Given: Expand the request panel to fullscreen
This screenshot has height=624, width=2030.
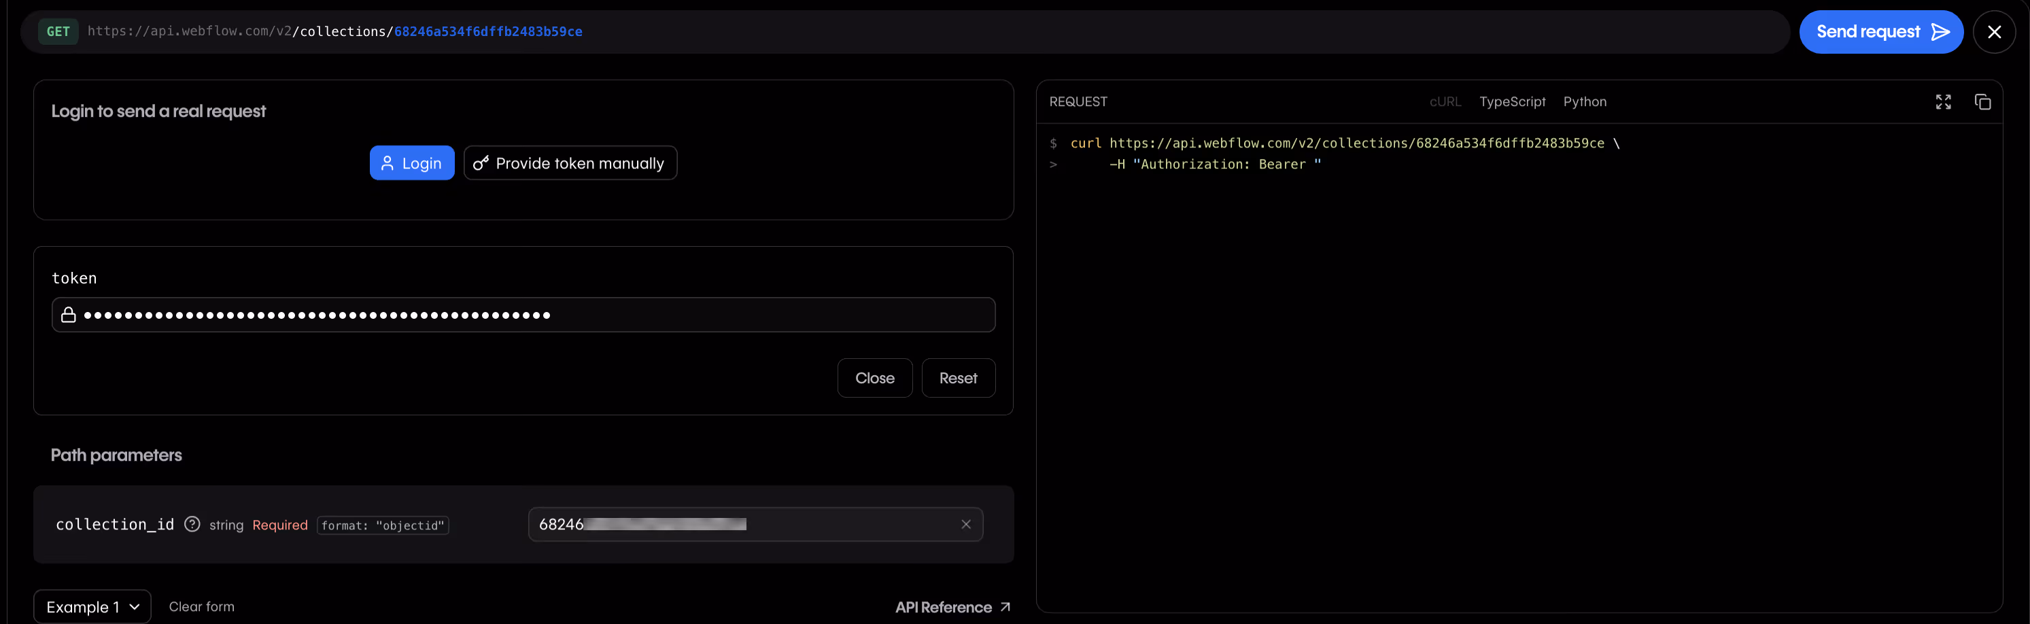Looking at the screenshot, I should (1943, 102).
